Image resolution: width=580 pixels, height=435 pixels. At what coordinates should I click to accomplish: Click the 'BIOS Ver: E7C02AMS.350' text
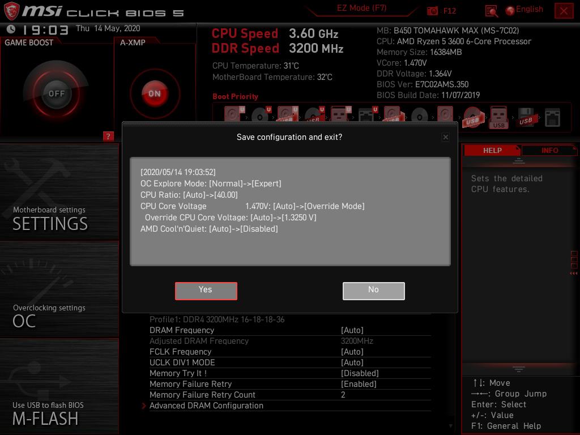point(423,84)
